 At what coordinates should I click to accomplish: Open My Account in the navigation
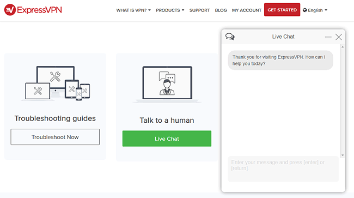pyautogui.click(x=247, y=10)
